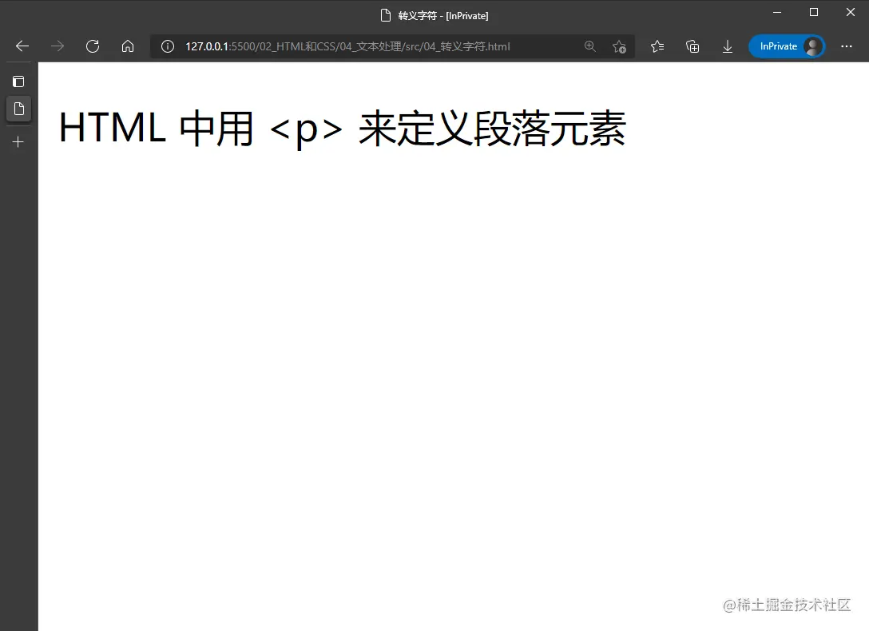Open a new tab with the plus button
Screen dimensions: 869x631
click(x=18, y=142)
